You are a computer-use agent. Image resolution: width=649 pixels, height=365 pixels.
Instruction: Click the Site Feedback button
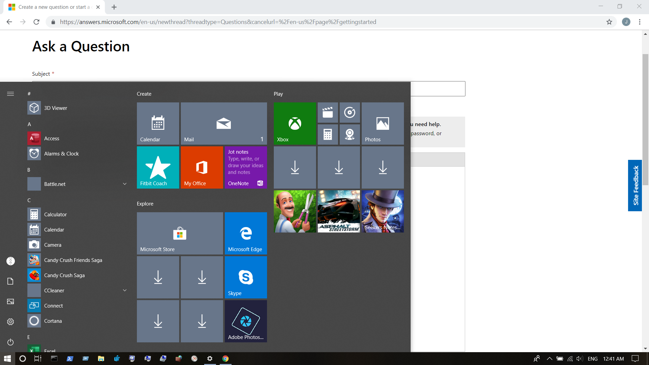pyautogui.click(x=635, y=186)
